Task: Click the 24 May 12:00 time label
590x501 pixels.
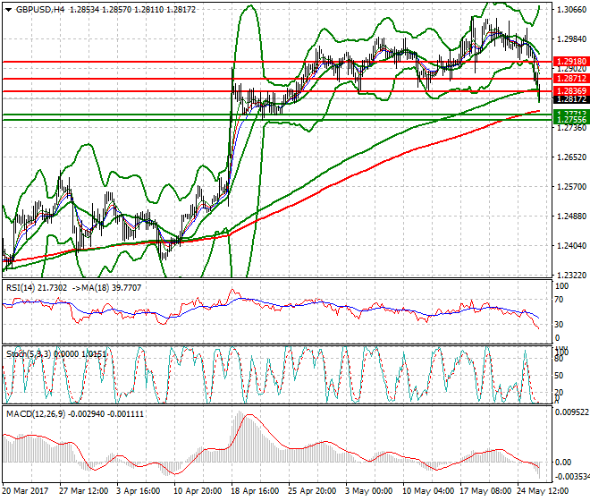Action: tap(543, 491)
